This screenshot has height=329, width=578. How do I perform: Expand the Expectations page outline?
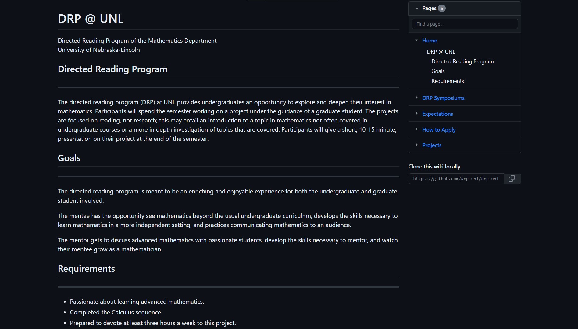pos(416,114)
